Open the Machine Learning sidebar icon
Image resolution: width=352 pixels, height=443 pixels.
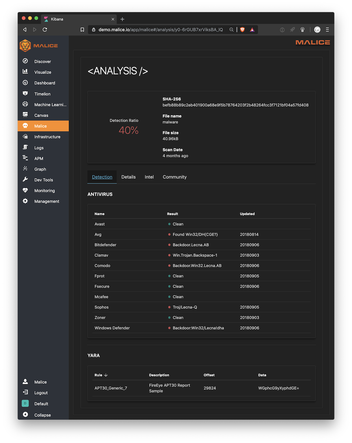tap(25, 104)
